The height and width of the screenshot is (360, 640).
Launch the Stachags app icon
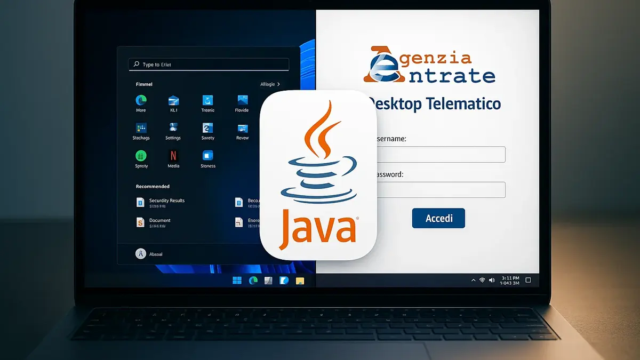point(141,128)
